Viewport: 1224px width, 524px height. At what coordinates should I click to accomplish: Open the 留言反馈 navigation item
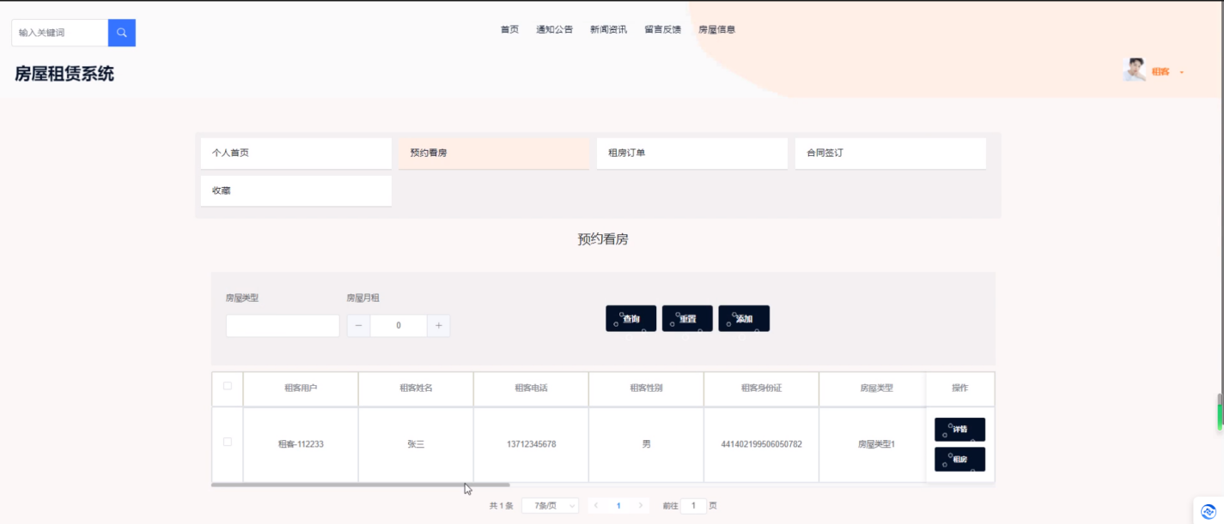662,29
